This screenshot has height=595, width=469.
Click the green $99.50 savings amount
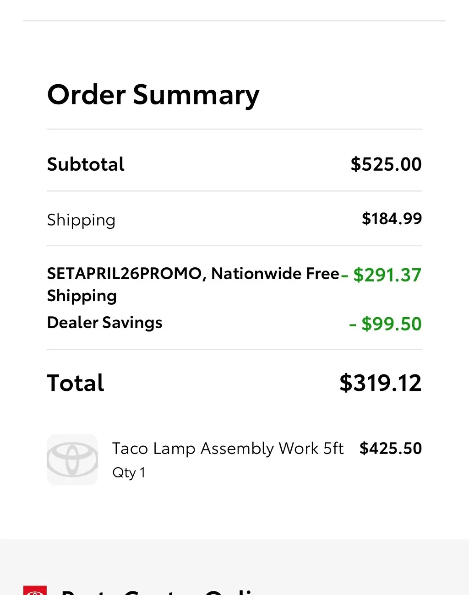(x=391, y=324)
